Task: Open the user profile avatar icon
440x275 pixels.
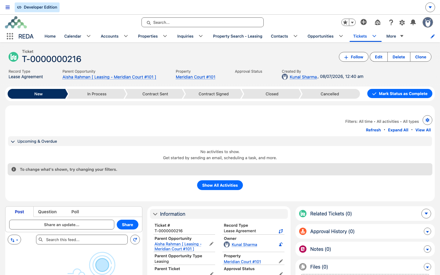Action: [x=428, y=22]
